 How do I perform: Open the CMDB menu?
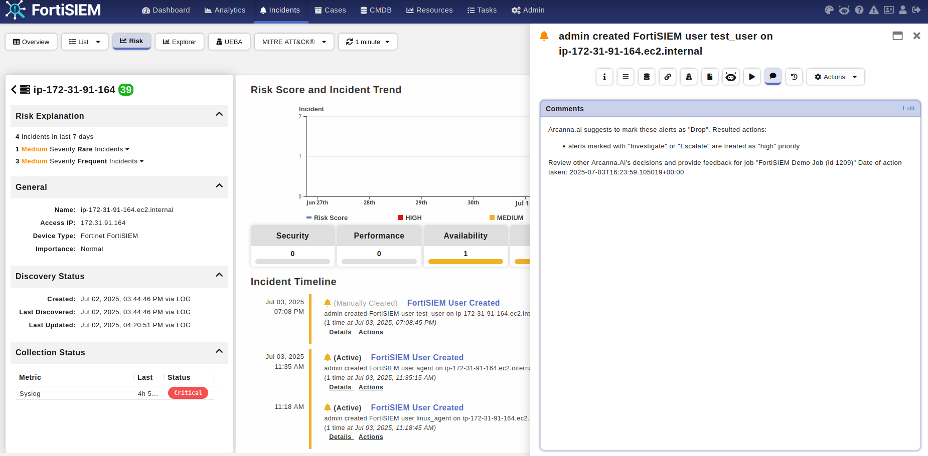376,10
